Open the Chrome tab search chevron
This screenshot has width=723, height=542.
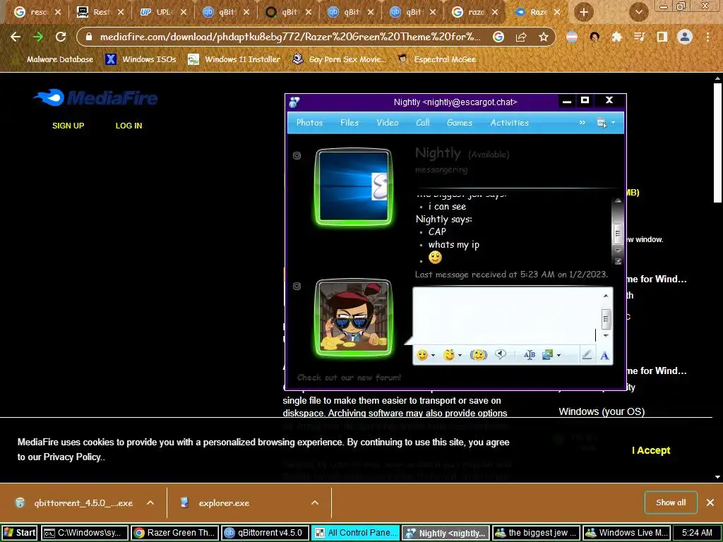click(638, 13)
